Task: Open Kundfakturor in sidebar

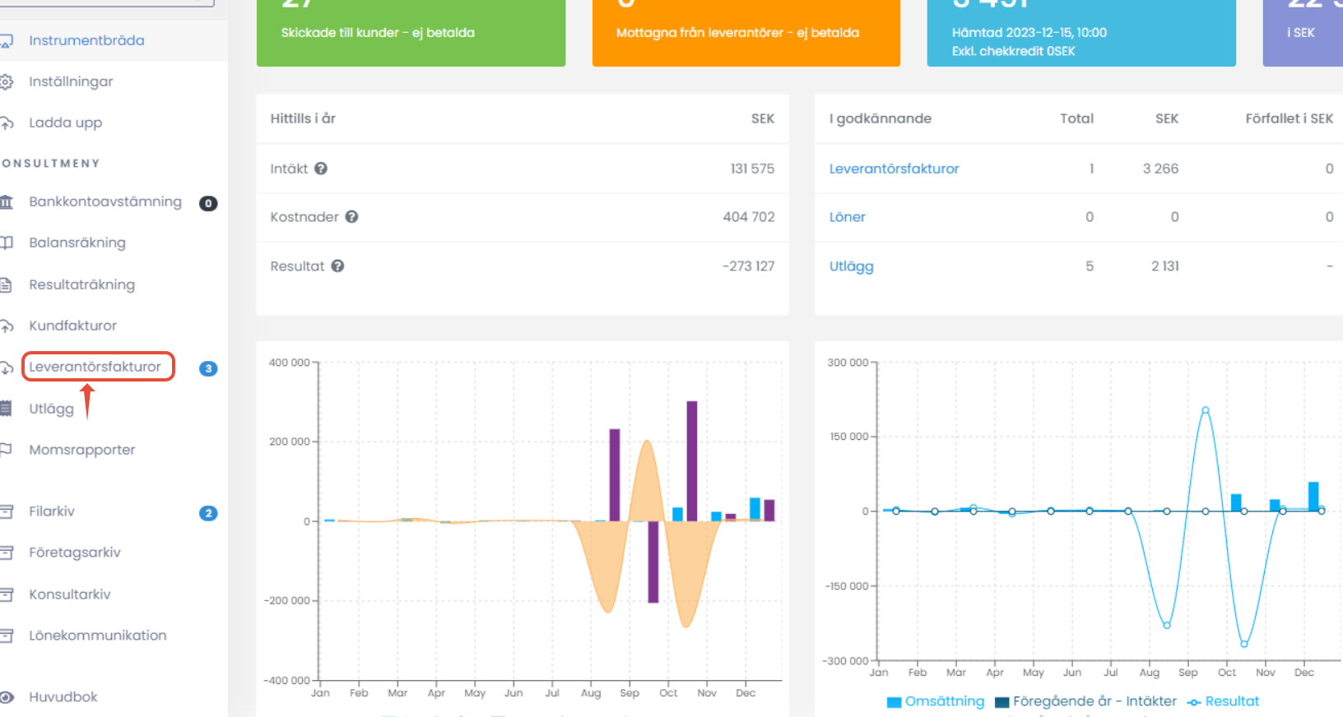Action: 72,326
